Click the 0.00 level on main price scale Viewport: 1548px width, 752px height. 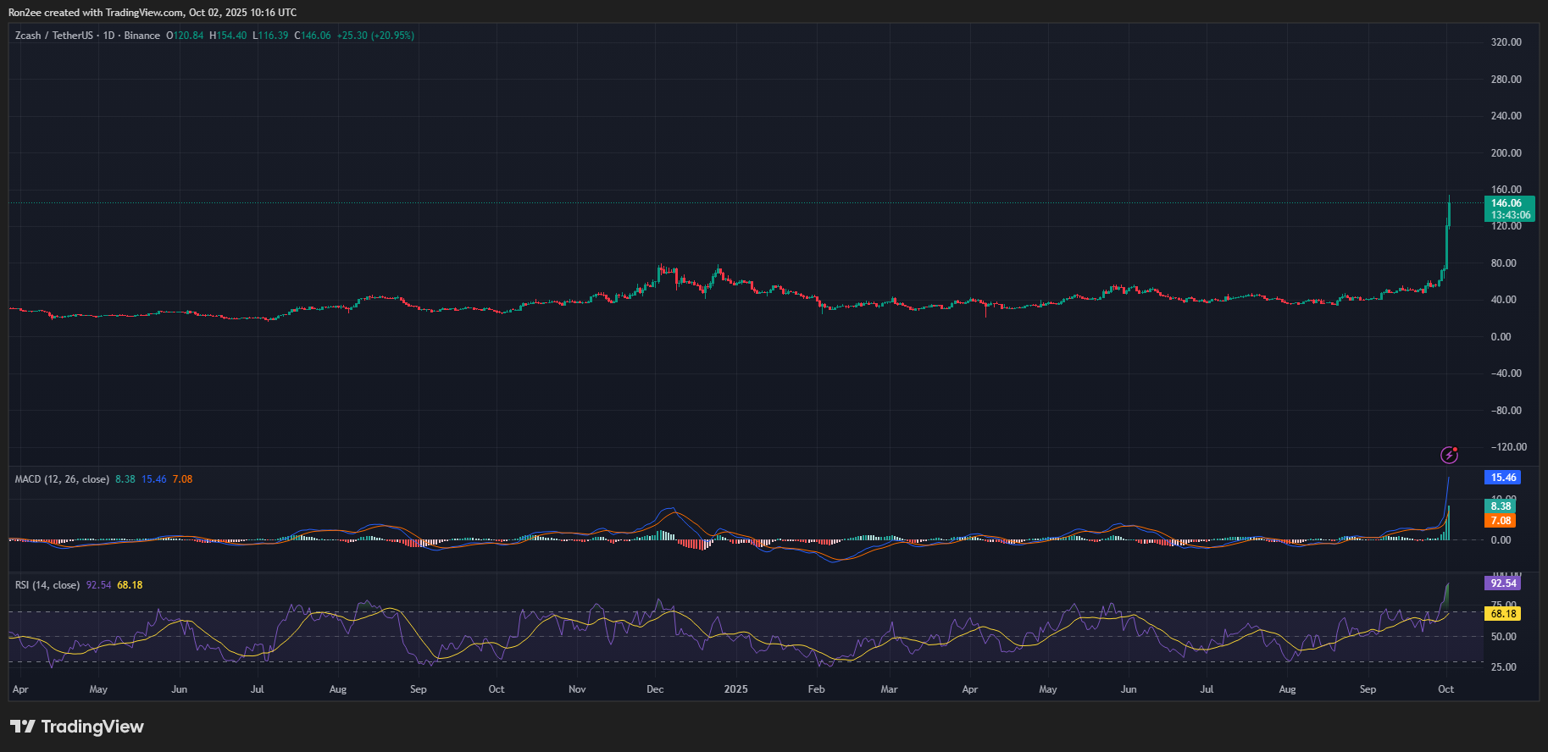(1501, 337)
